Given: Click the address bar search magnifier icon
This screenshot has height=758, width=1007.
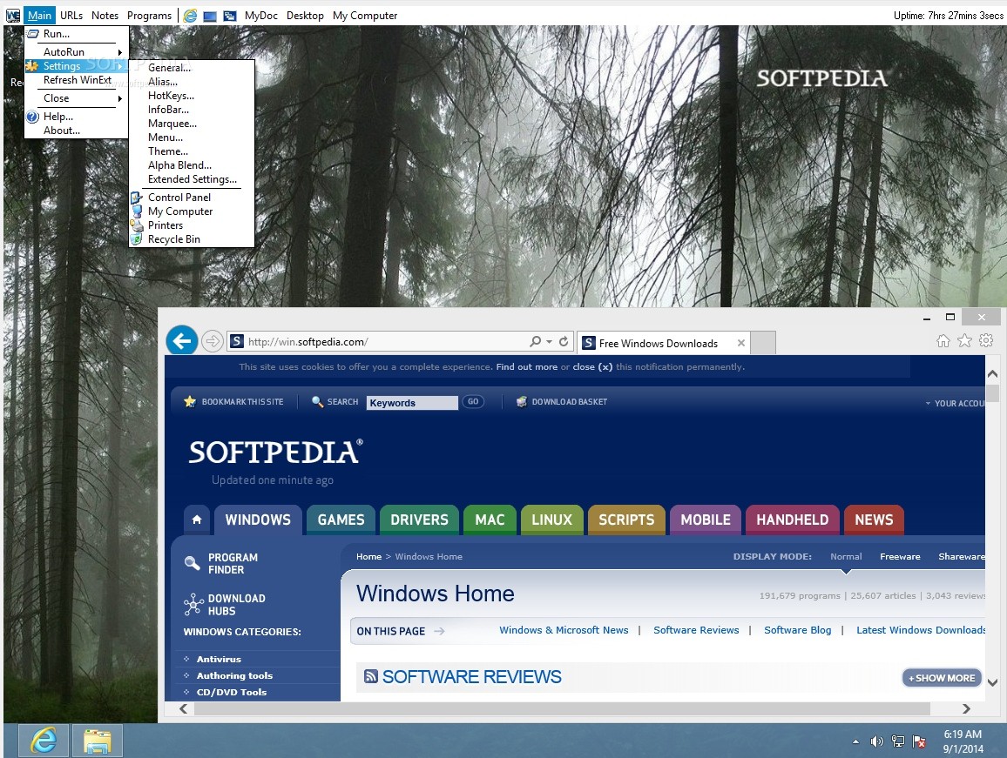Looking at the screenshot, I should click(535, 341).
